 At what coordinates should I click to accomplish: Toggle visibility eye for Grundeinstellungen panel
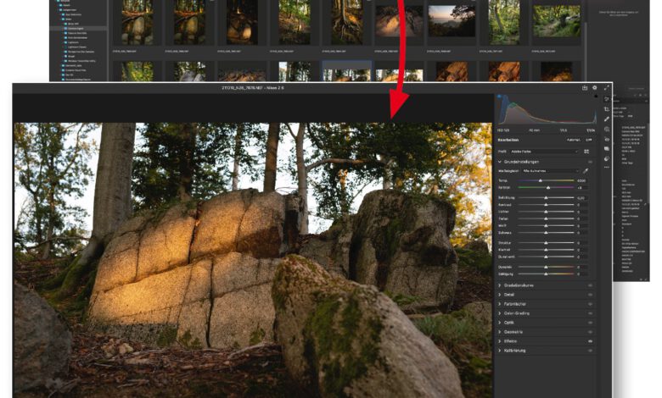[590, 161]
